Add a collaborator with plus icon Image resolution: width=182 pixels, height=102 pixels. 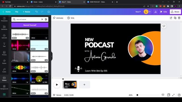(150, 12)
